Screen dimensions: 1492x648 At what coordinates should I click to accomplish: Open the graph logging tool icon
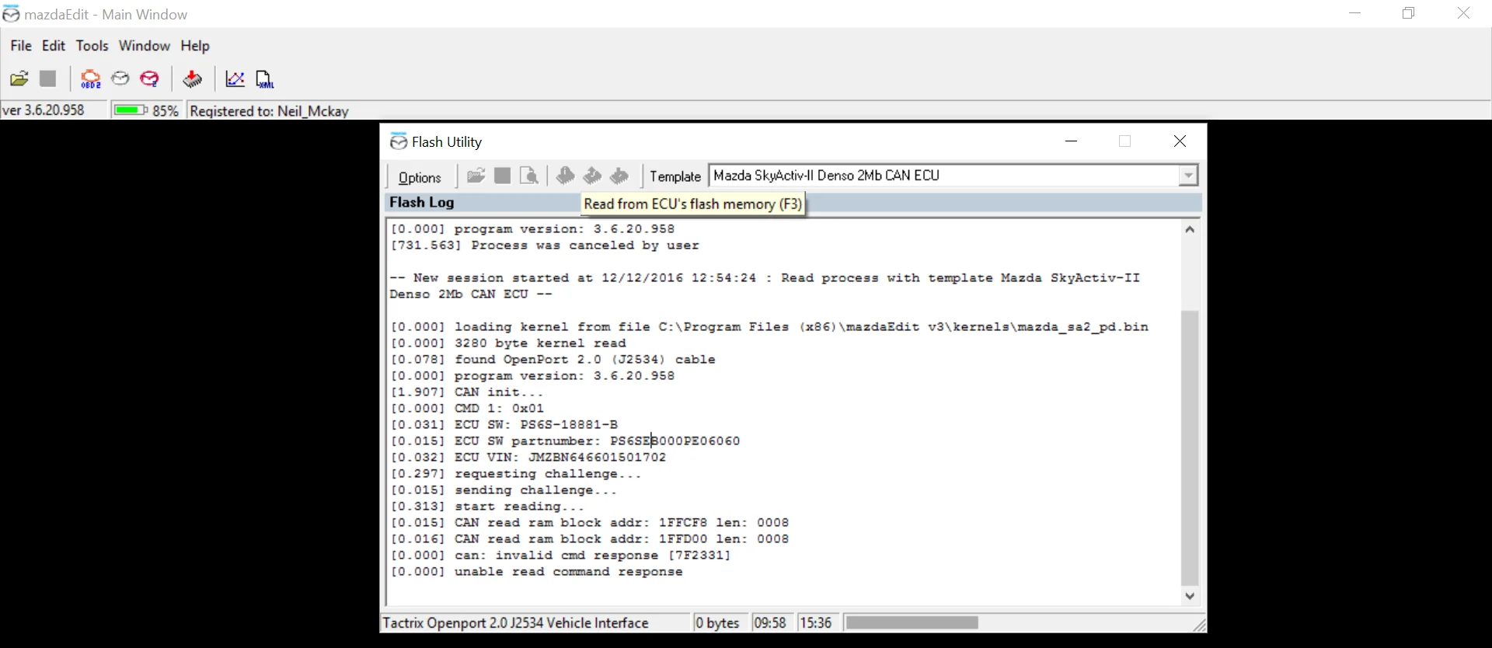pyautogui.click(x=235, y=78)
